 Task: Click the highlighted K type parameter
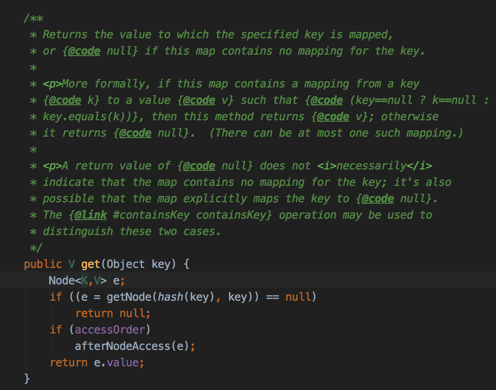84,281
